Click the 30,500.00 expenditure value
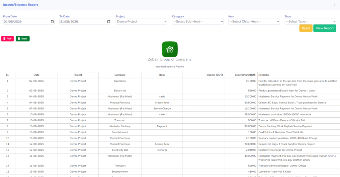This screenshot has height=177, width=340. pyautogui.click(x=250, y=103)
